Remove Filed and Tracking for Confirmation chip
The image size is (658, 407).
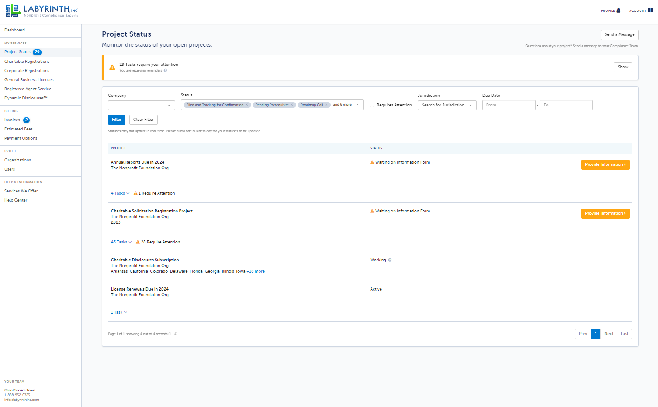(246, 105)
